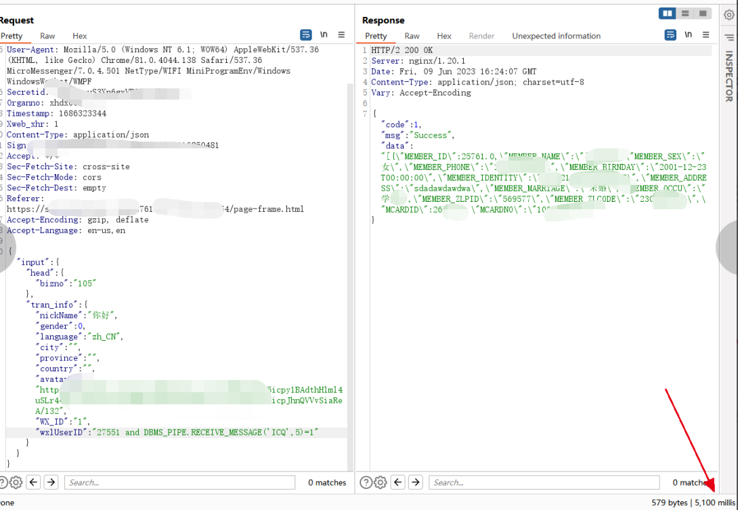Click the Xweb_xhr: 1 header line

32,125
